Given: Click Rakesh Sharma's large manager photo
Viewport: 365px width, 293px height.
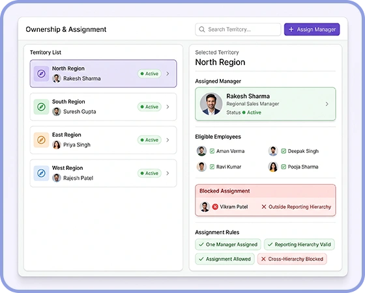Looking at the screenshot, I should pyautogui.click(x=211, y=104).
